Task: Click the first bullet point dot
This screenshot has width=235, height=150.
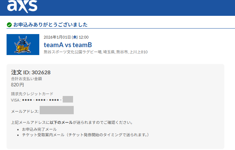Action: (18, 130)
